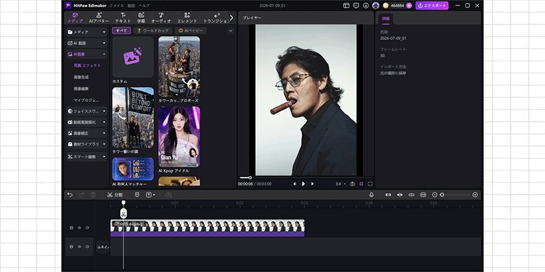The width and height of the screenshot is (545, 272).
Task: Click the 分割 split button
Action: [114, 194]
